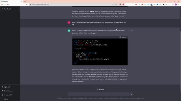The width and height of the screenshot is (181, 101).
Task: Open the Brave wallet icon
Action: coord(173,4)
